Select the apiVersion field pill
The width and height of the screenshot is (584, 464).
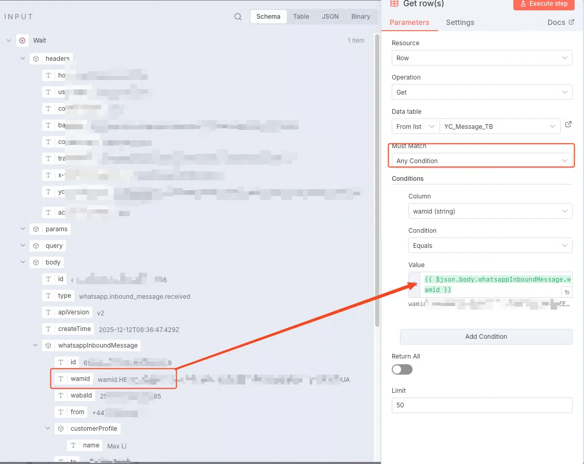pyautogui.click(x=67, y=312)
